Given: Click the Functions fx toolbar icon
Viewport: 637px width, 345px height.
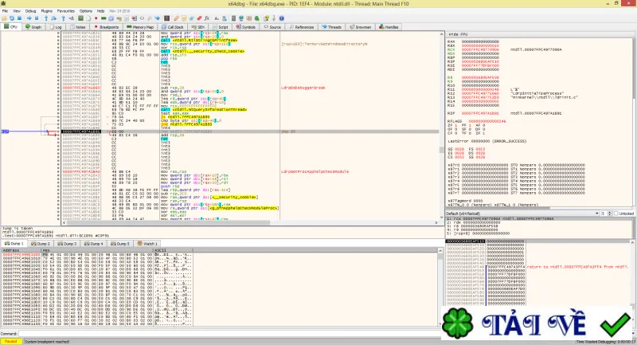Looking at the screenshot, I should point(207,18).
